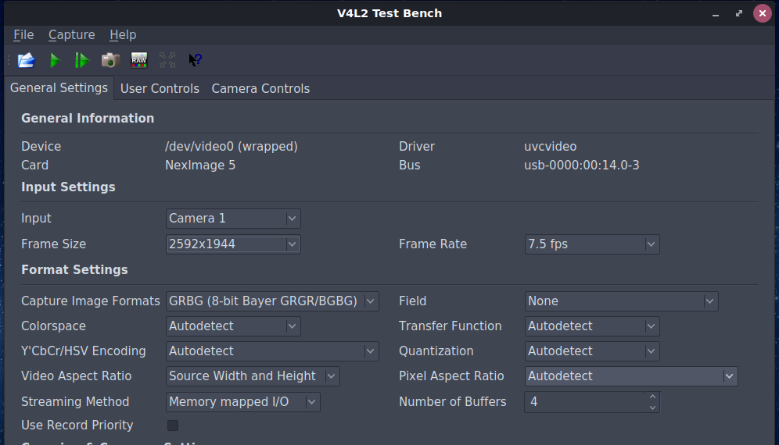Open the Frame Size dropdown
Viewport: 779px width, 445px height.
233,244
